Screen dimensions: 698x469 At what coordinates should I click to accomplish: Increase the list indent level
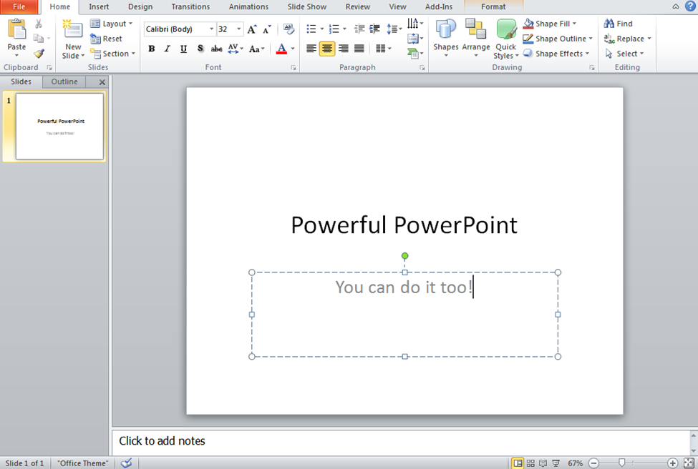375,29
